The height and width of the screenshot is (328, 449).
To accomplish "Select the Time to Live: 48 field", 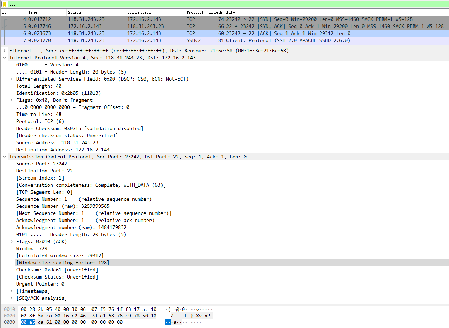I will (x=39, y=114).
